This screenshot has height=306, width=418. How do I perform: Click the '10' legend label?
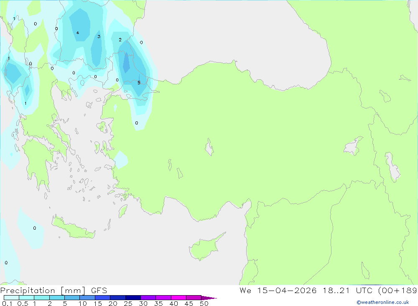[83, 303]
